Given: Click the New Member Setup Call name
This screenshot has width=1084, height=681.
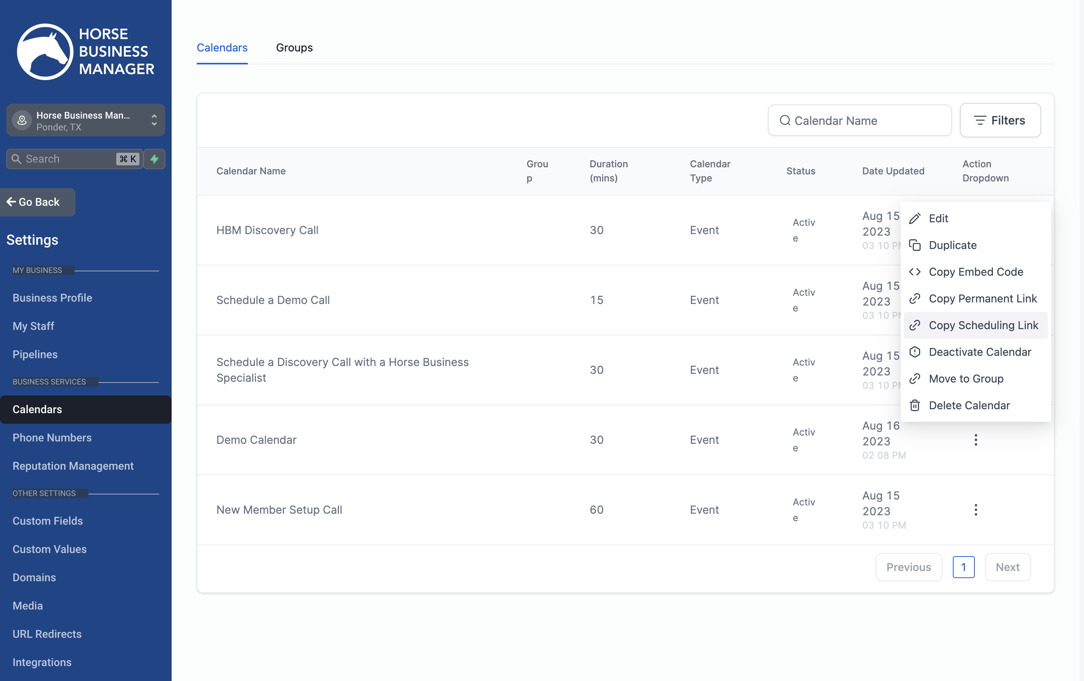Looking at the screenshot, I should [x=279, y=509].
